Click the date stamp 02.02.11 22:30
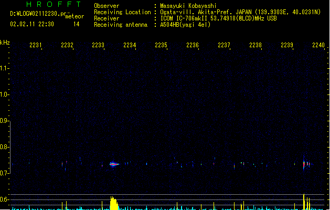This screenshot has height=210, width=330. (32, 24)
